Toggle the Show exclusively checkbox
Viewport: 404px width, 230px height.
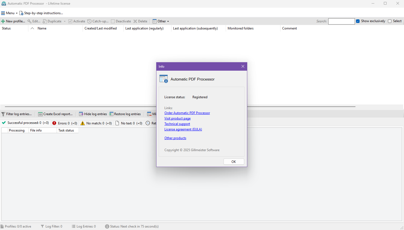tap(358, 21)
